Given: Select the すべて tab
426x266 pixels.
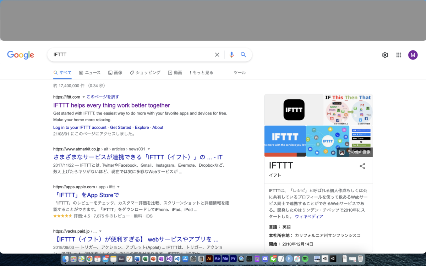Looking at the screenshot, I should (x=62, y=73).
